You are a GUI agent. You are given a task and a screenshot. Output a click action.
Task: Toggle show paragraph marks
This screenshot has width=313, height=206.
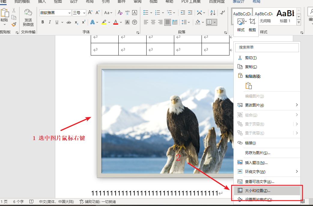(x=222, y=13)
